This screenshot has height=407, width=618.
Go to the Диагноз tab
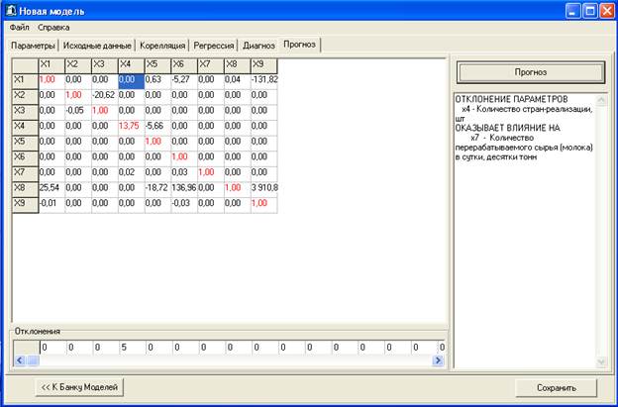(x=258, y=46)
